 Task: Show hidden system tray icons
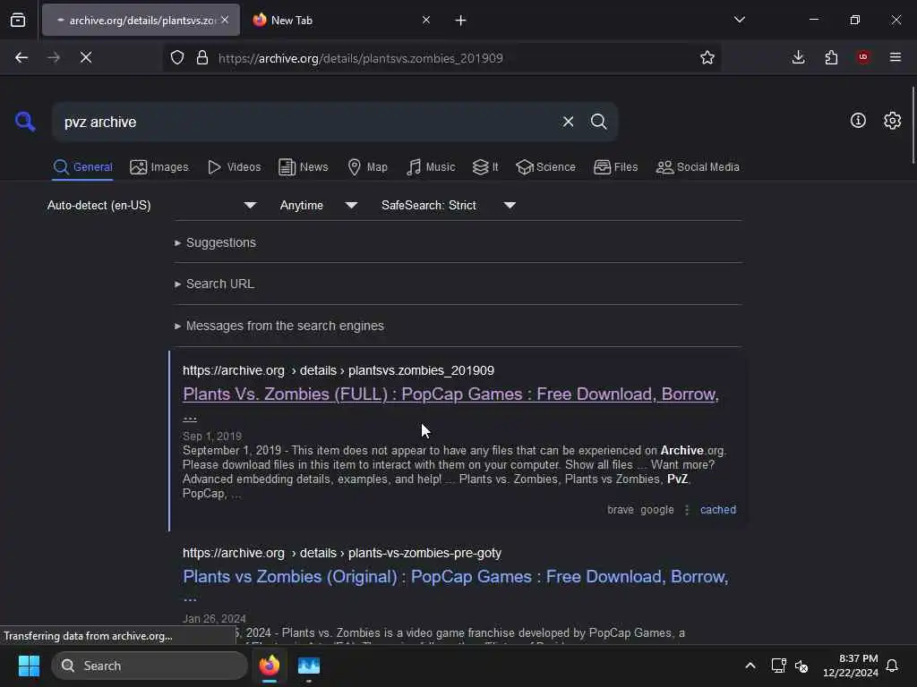pos(750,666)
